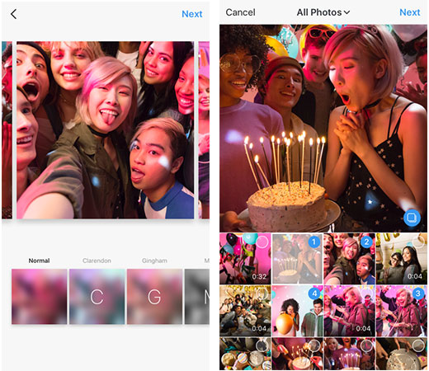Tap Cancel in the photo picker
This screenshot has height=371, width=429.
240,12
